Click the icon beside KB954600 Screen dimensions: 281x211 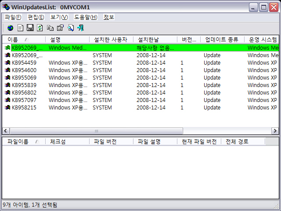coord(7,70)
